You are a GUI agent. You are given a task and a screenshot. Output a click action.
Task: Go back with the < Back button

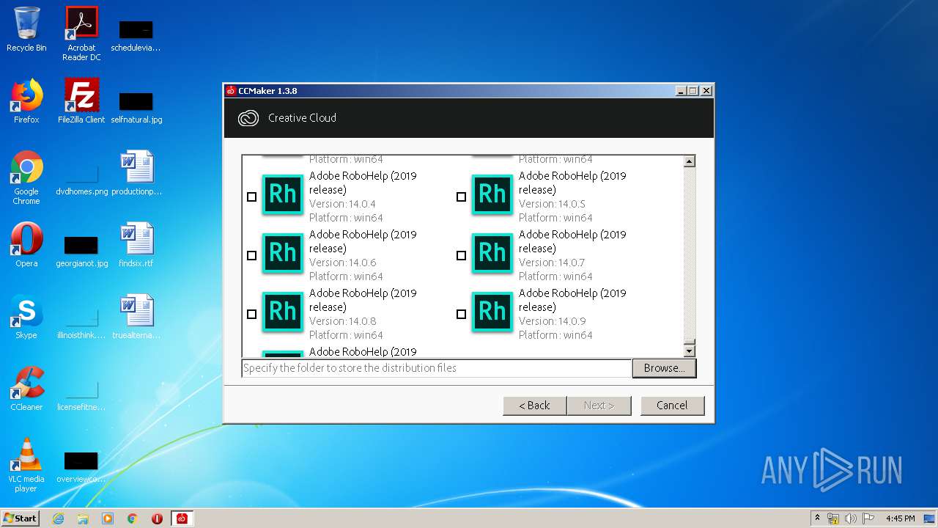pyautogui.click(x=534, y=406)
